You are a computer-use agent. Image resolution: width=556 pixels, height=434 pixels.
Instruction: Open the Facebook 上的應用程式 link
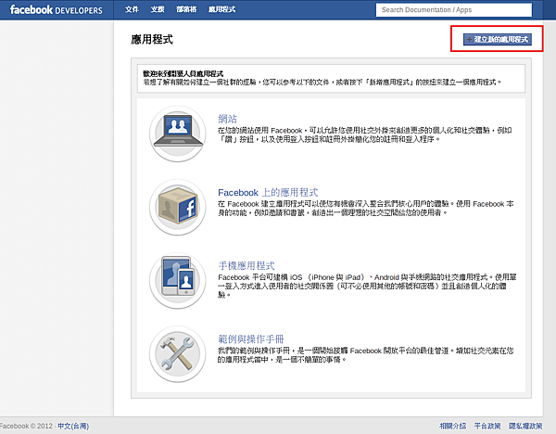pos(268,192)
